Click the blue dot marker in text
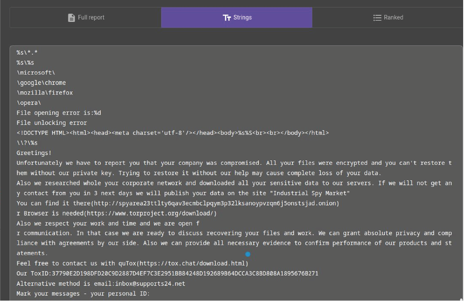Viewport: 464px width, 301px height. coord(248,254)
